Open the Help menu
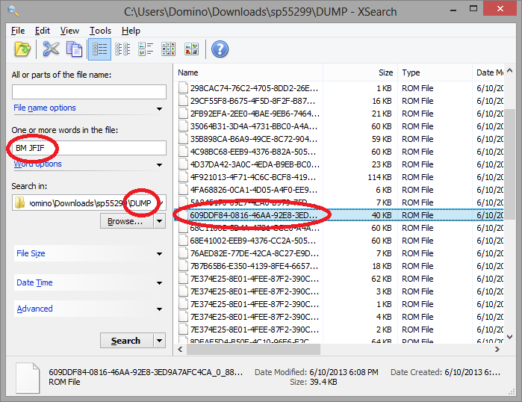522x402 pixels. point(131,31)
